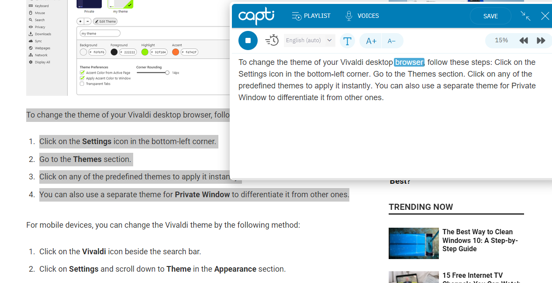
Task: Click the 'Settings' bold text in step one
Action: [x=97, y=141]
